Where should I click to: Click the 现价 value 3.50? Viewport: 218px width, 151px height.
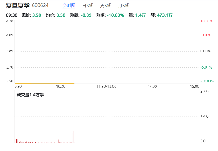(x=37, y=15)
